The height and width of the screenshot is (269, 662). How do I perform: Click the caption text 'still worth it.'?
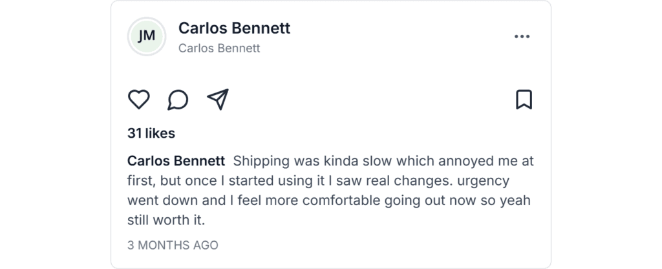click(x=166, y=221)
